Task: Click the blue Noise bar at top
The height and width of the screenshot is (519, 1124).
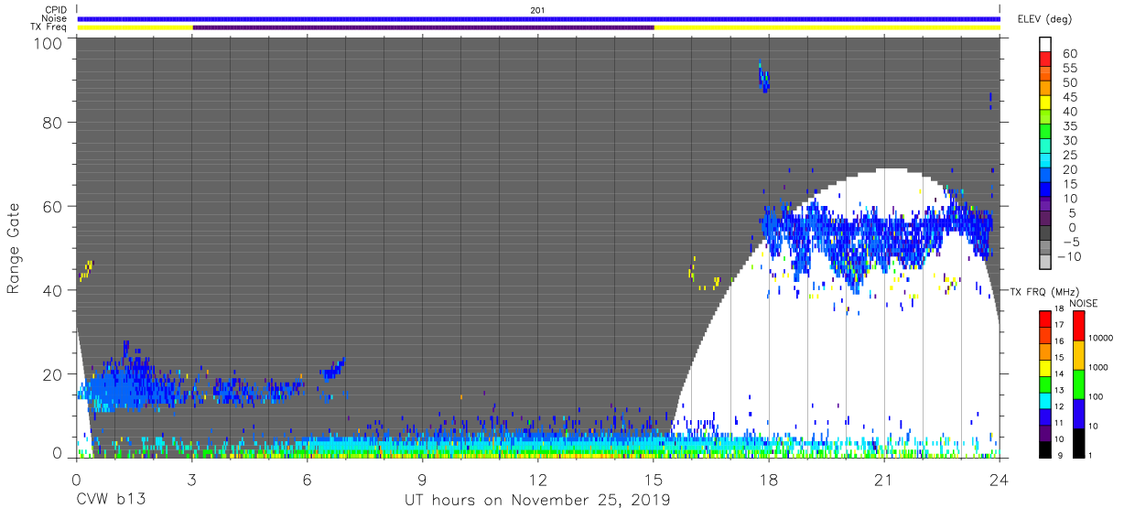Action: coord(538,18)
